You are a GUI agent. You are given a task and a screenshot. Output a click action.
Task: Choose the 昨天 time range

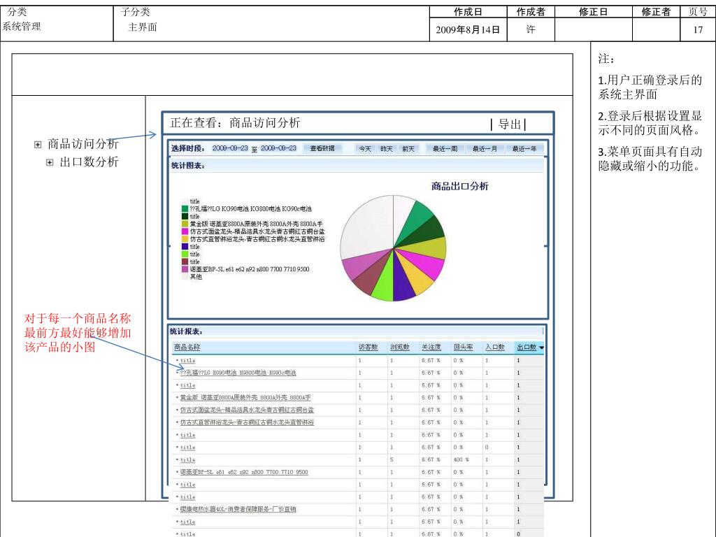pos(386,149)
